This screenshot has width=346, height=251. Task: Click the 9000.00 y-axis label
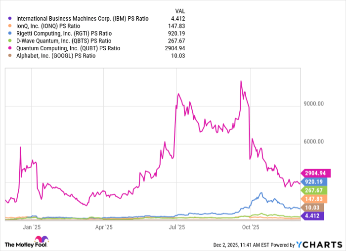[x=314, y=104]
